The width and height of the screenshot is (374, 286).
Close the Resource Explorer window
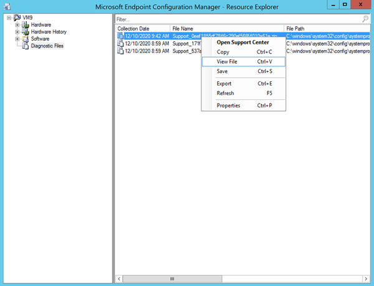[361, 5]
